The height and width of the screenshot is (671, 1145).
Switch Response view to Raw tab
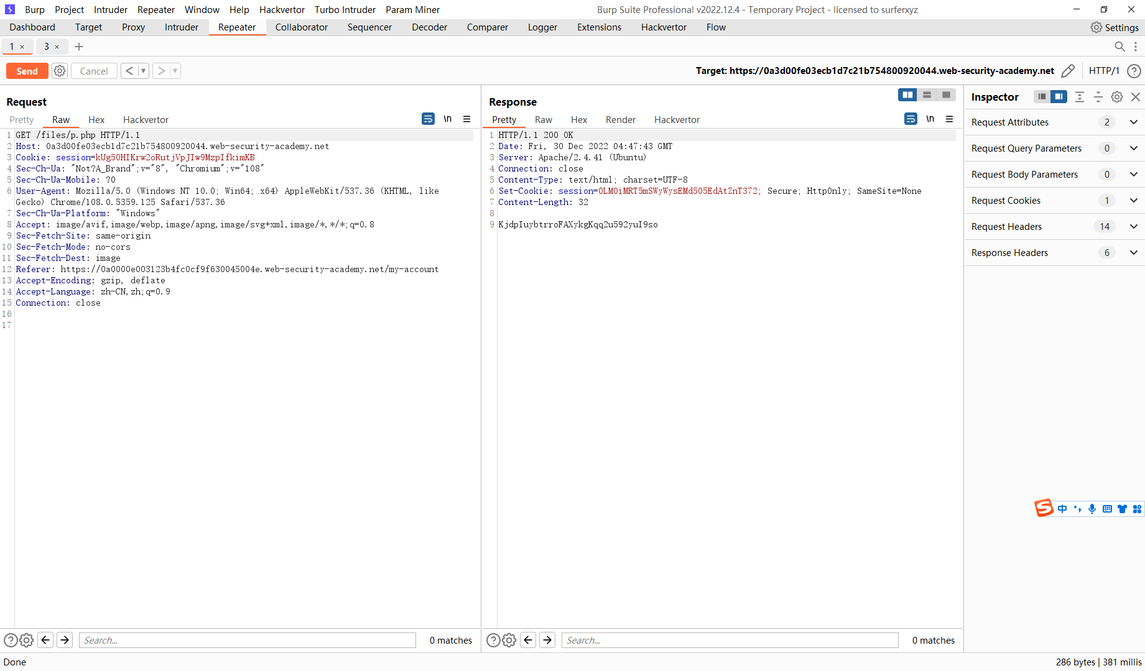pos(544,119)
